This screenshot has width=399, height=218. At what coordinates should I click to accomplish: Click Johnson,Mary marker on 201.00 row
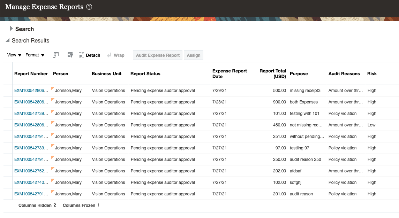pos(53,192)
